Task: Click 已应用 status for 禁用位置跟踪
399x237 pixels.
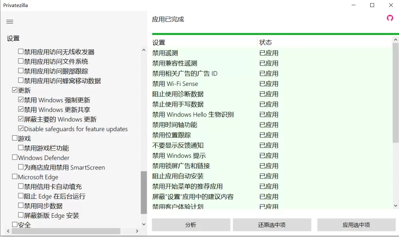Action: pos(269,135)
